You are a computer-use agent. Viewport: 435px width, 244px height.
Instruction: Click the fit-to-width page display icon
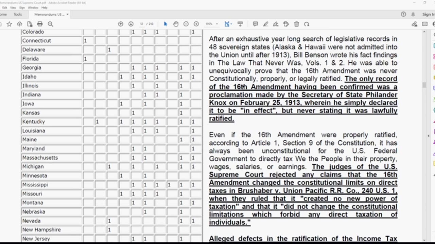click(227, 24)
